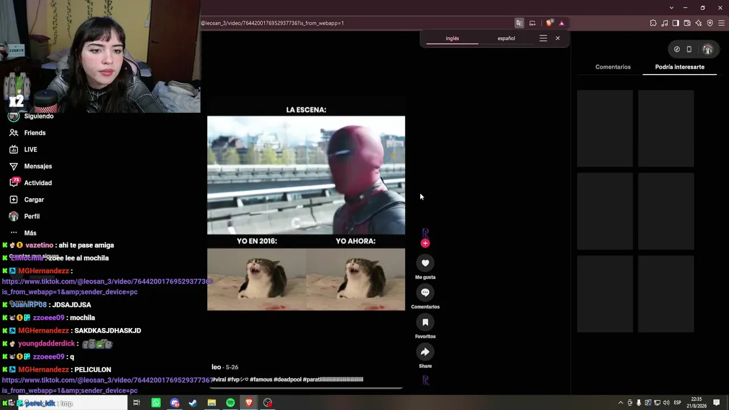Open the media control music note icon
This screenshot has height=410, width=729.
[x=665, y=23]
